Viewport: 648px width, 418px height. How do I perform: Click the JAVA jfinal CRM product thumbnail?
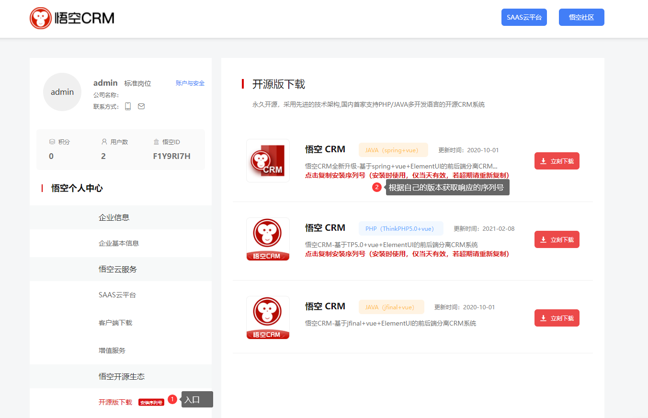point(268,318)
